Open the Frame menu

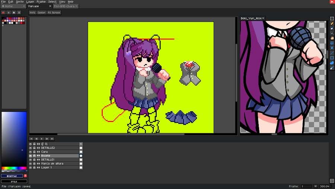[x=41, y=2]
